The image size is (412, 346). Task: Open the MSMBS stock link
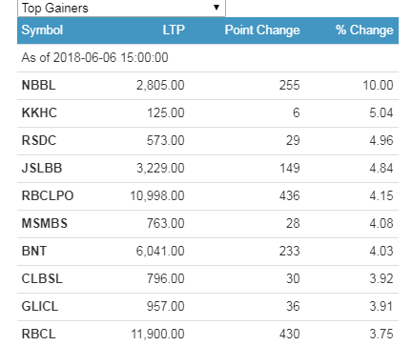(45, 223)
